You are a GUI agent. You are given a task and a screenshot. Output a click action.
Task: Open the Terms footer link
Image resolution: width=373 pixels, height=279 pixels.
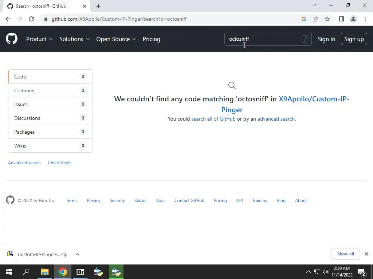pyautogui.click(x=72, y=201)
